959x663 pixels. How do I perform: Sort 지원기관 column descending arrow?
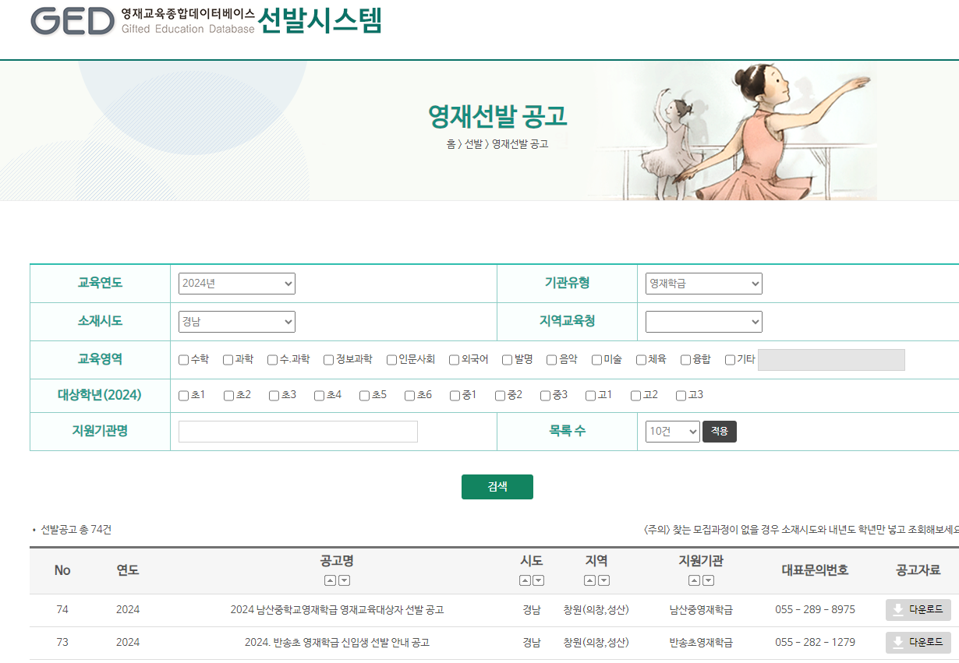(708, 580)
